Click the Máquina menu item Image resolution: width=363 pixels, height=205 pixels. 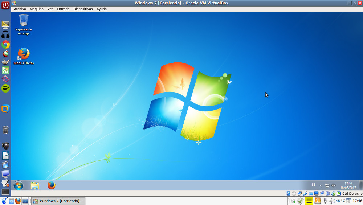(x=37, y=9)
